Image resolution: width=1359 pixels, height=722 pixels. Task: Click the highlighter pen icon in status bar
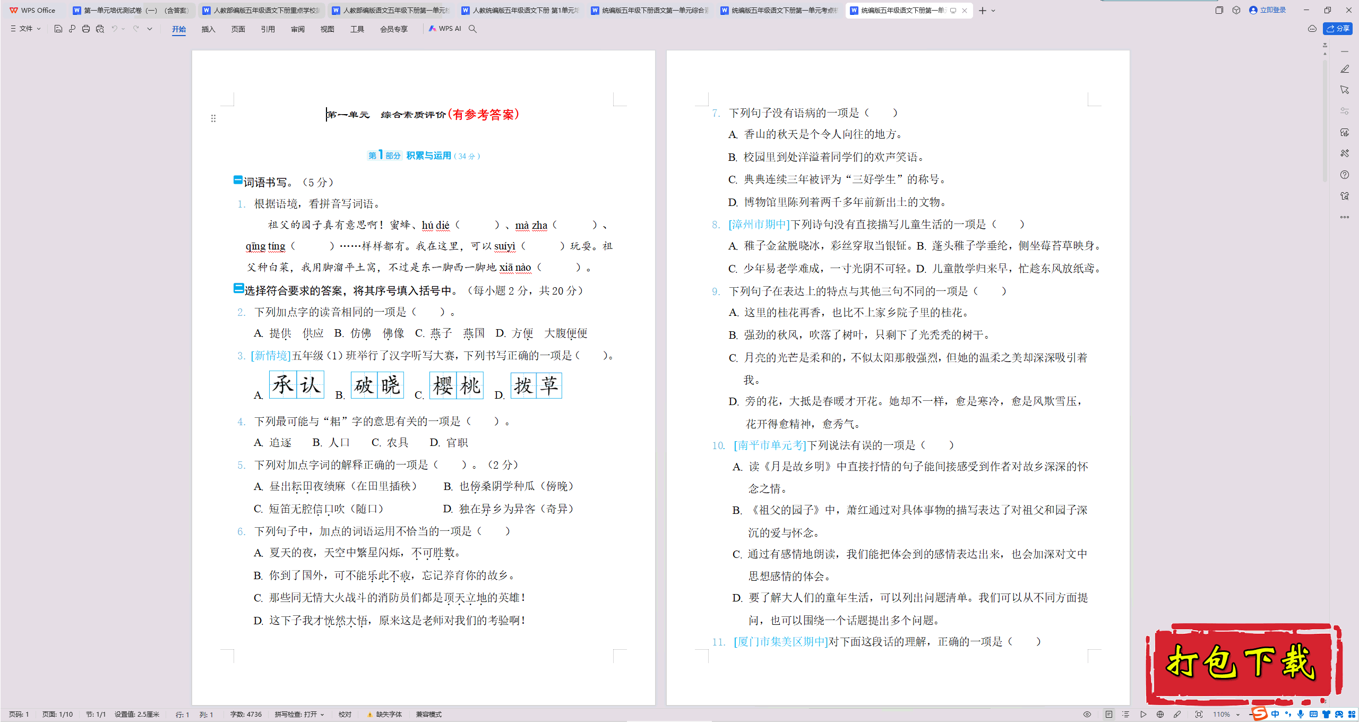[x=1177, y=715]
